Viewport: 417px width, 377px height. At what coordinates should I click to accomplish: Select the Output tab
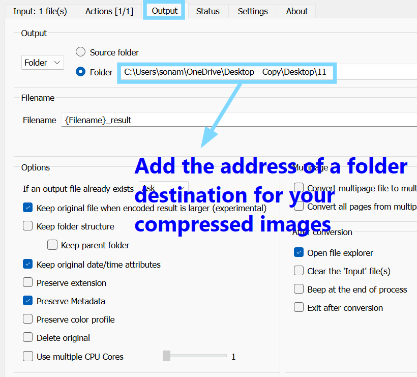coord(164,11)
